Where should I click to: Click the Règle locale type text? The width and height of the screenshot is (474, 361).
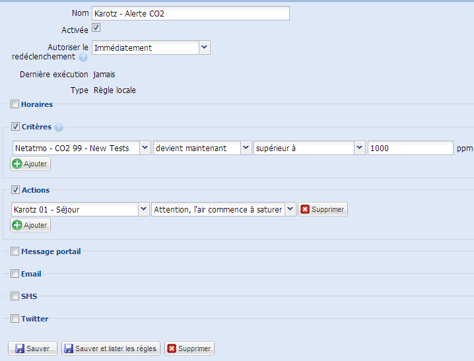coord(115,90)
